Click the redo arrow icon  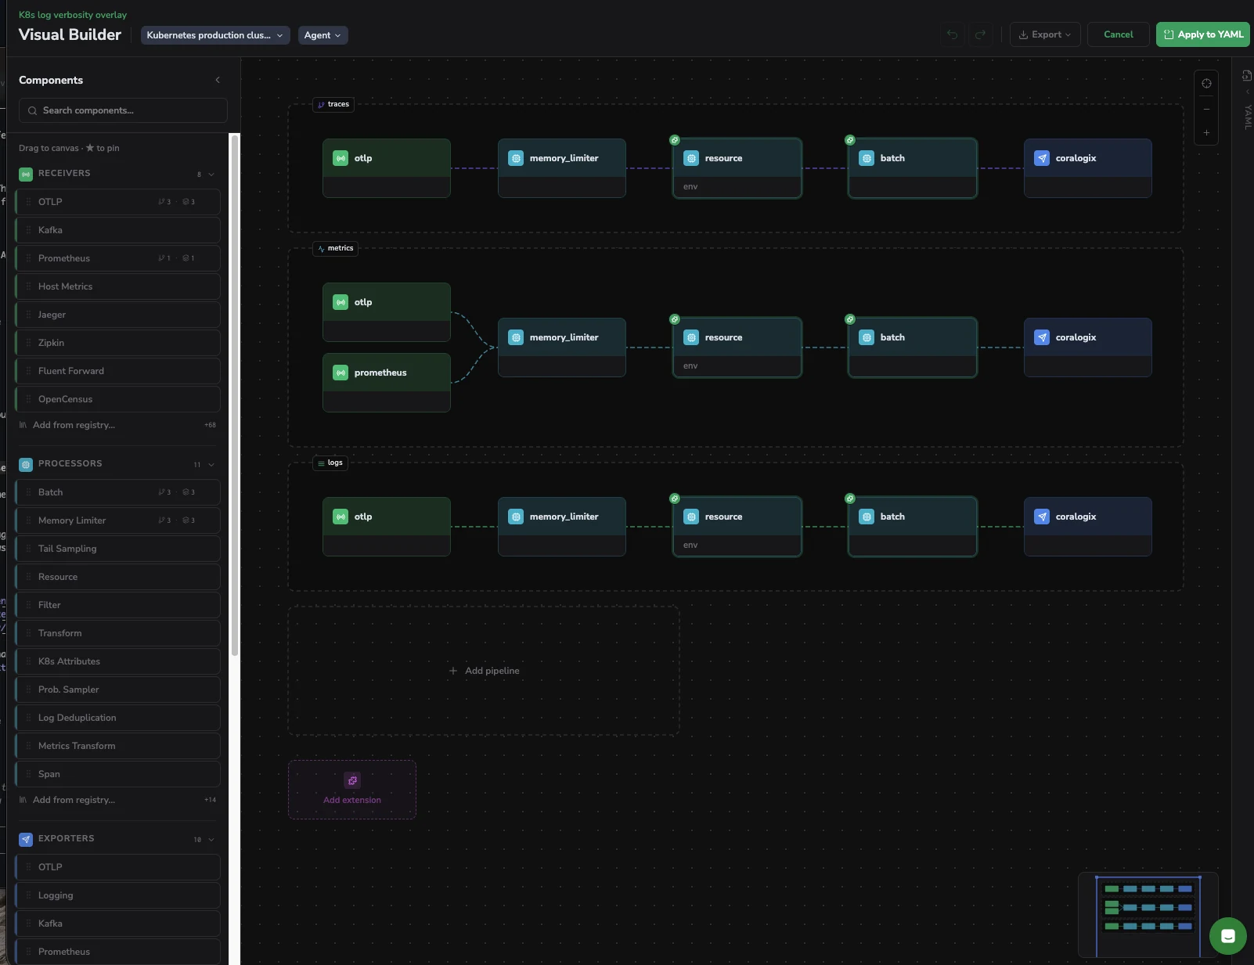tap(980, 34)
